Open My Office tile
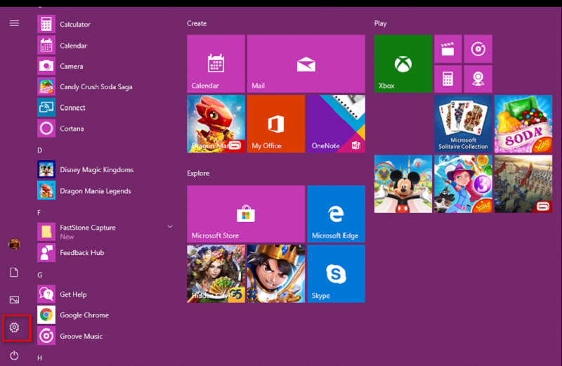The height and width of the screenshot is (366, 562). click(x=276, y=124)
